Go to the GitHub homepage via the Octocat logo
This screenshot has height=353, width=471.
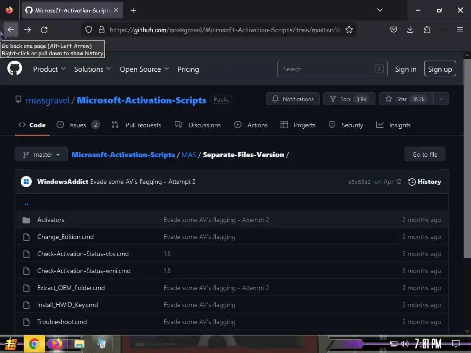coord(14,68)
